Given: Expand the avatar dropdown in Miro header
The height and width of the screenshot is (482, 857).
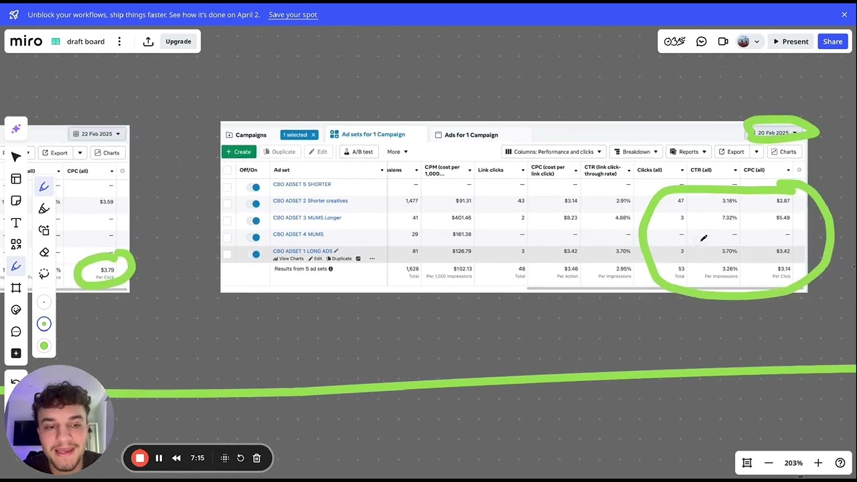Looking at the screenshot, I should (757, 42).
